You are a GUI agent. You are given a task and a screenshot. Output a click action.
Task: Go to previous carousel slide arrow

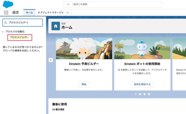coord(51,60)
